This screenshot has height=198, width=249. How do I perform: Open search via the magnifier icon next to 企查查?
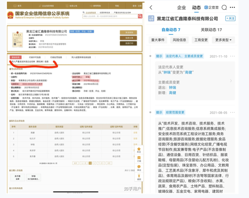[x=224, y=8]
